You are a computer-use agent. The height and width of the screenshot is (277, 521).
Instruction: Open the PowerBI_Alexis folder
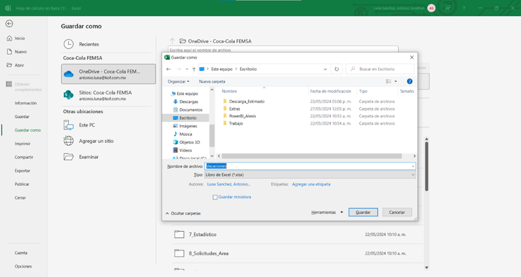pyautogui.click(x=242, y=116)
